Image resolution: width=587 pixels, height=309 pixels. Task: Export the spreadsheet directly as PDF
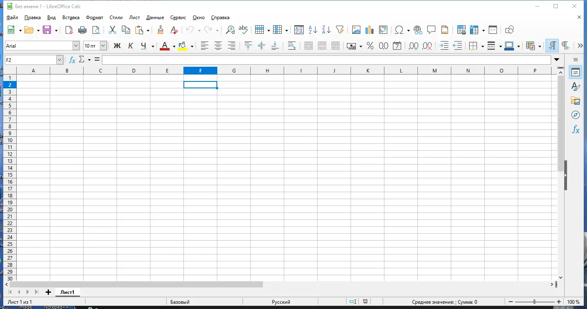[x=69, y=30]
